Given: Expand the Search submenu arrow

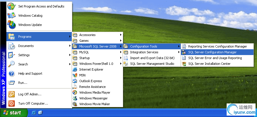Looking at the screenshot, I should 70,64.
